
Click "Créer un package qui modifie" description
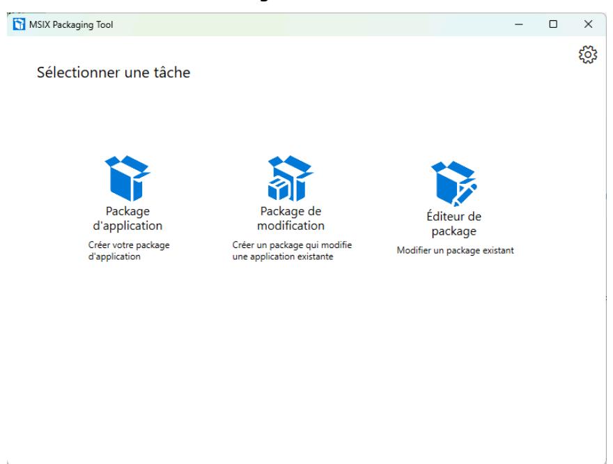point(292,251)
